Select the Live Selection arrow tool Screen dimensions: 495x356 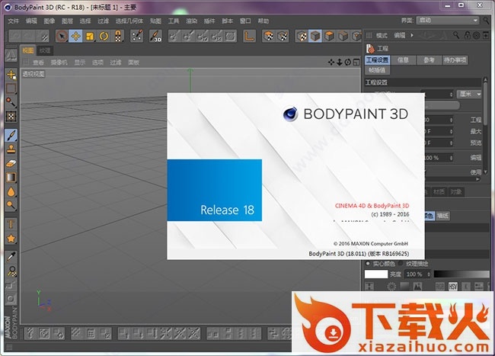tap(62, 37)
